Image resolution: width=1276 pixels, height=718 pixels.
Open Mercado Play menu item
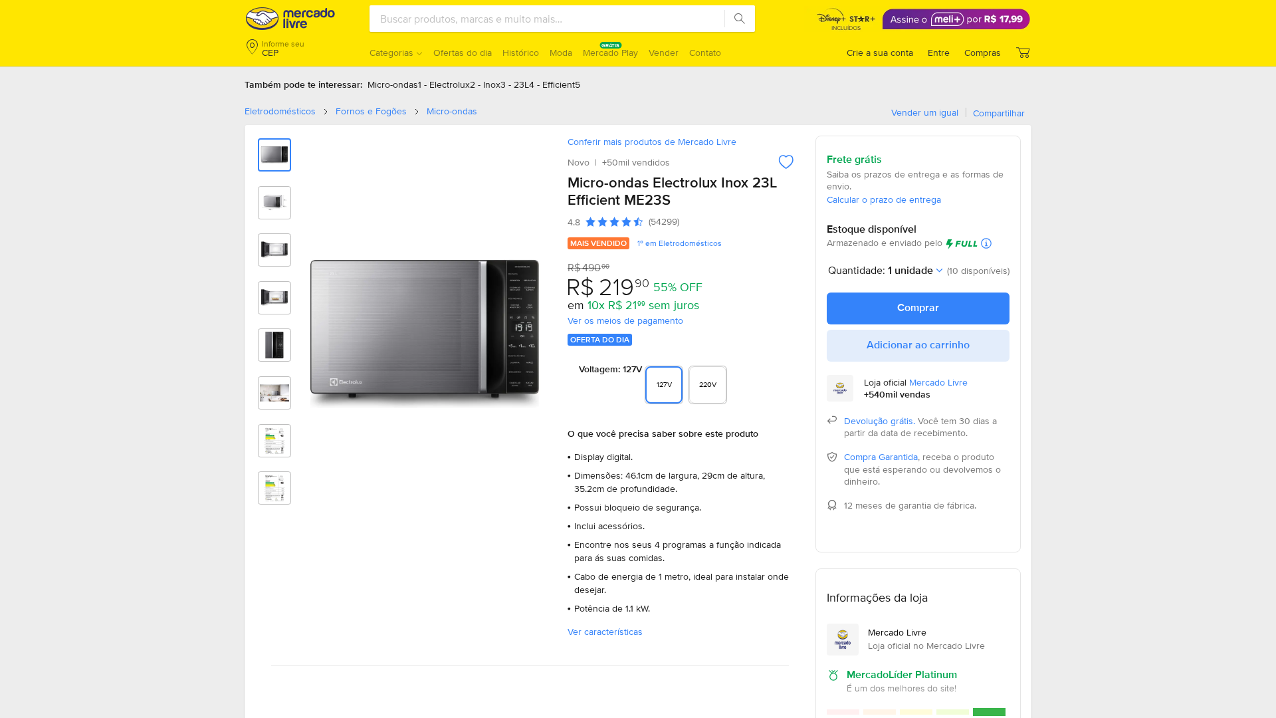click(610, 53)
